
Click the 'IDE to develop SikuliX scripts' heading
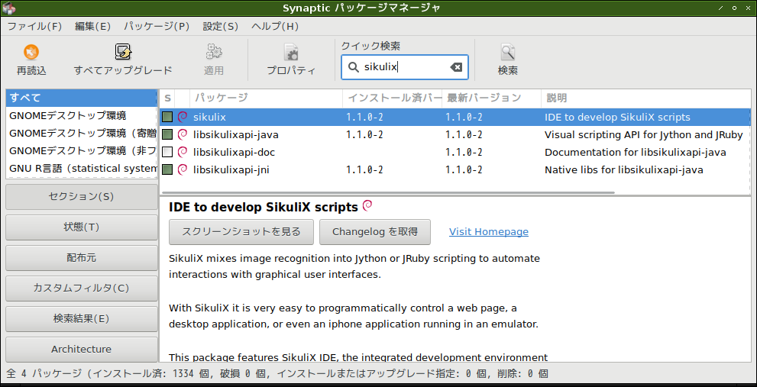coord(264,207)
